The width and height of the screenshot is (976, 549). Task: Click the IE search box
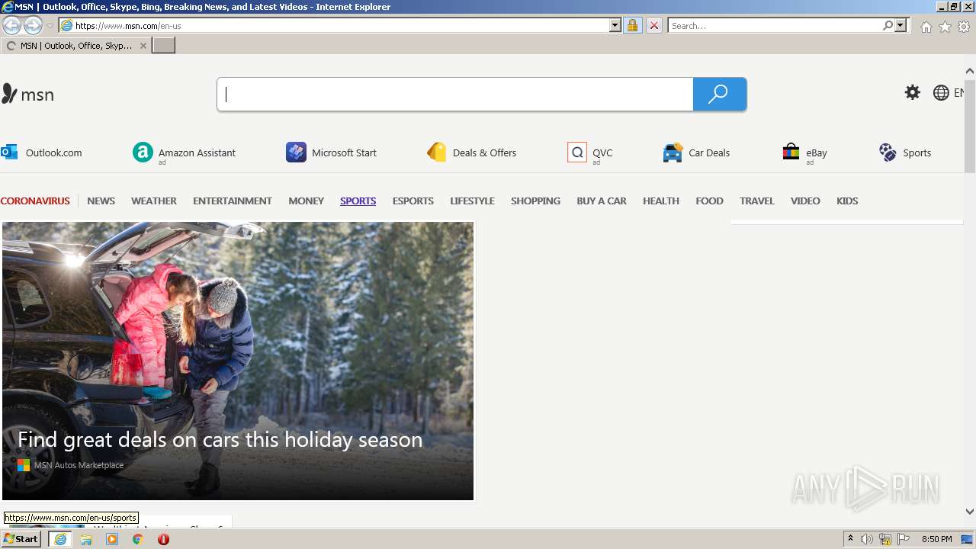coord(775,25)
